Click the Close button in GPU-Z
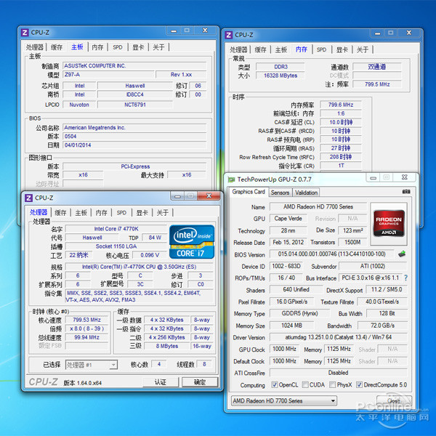436x436 pixels. [393, 400]
